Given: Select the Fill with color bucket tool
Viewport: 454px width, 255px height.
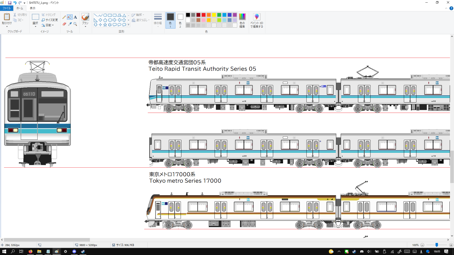Looking at the screenshot, I should (70, 17).
